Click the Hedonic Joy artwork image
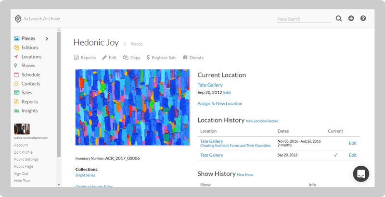This screenshot has width=385, height=197. coord(132,107)
